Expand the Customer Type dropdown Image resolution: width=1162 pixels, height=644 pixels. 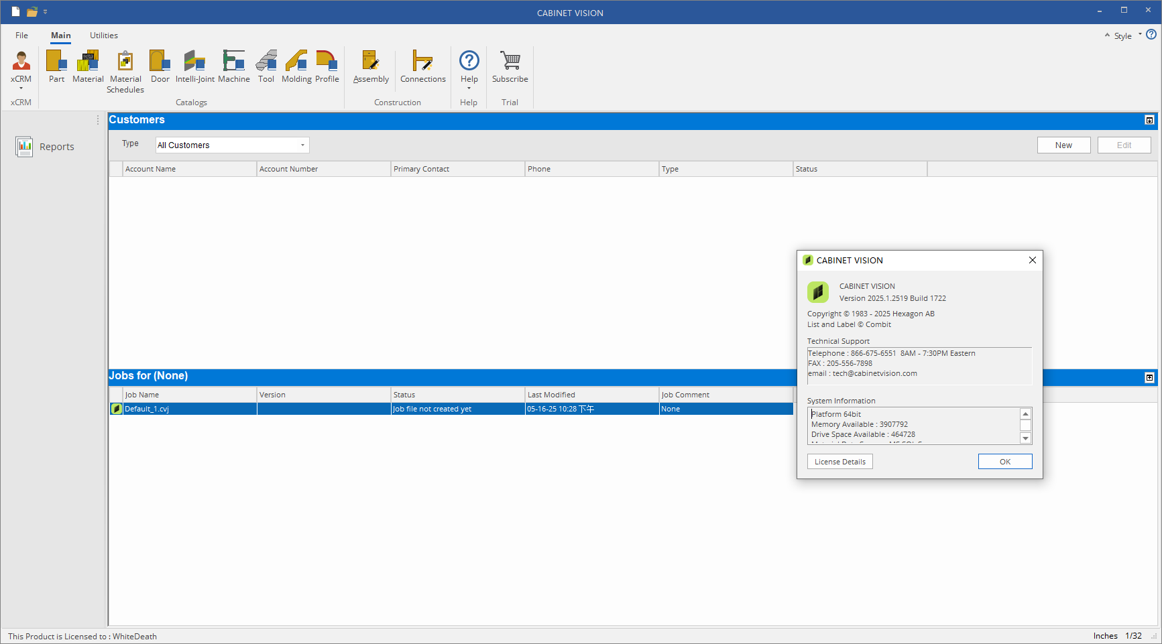(302, 145)
